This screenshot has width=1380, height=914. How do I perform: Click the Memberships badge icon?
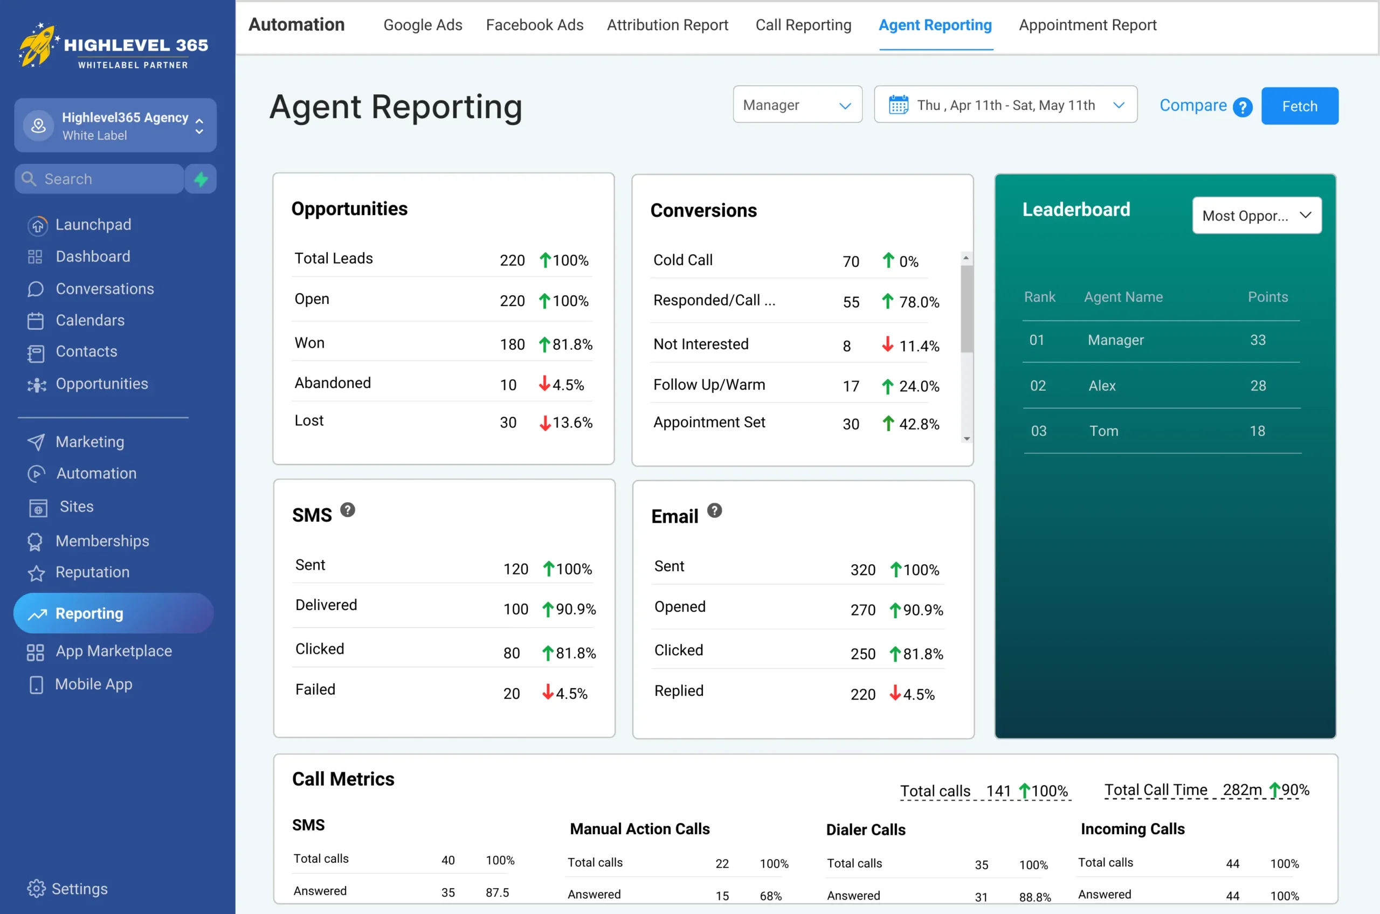(x=35, y=542)
